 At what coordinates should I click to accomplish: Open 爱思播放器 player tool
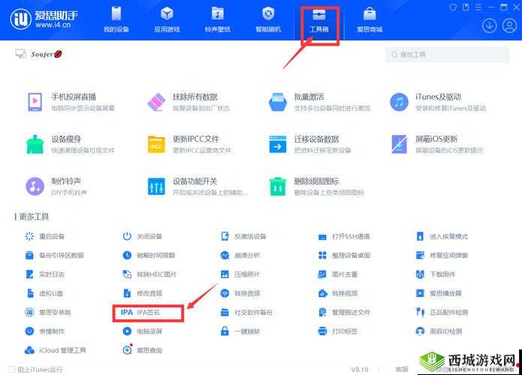tap(439, 293)
